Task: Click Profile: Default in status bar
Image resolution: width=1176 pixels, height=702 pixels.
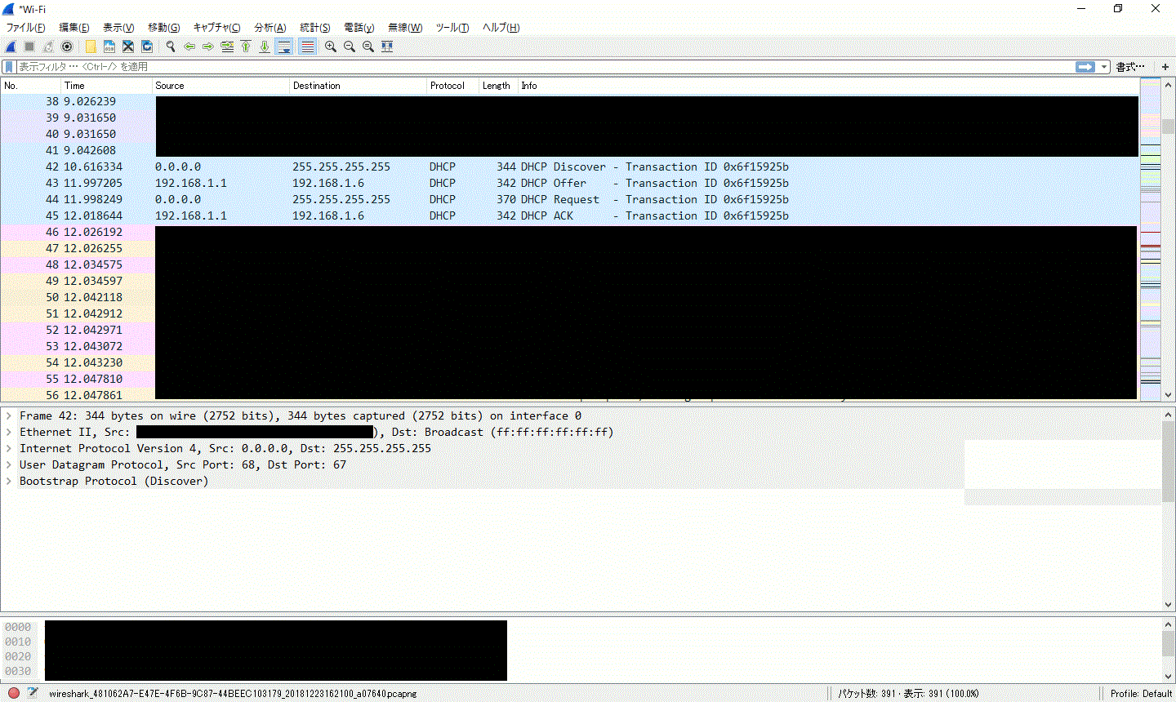Action: point(1141,694)
